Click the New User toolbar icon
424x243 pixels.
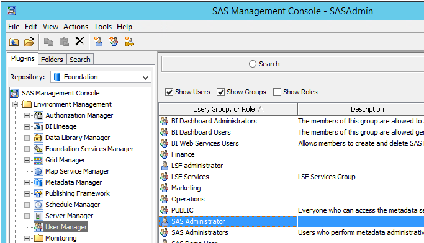tap(98, 42)
